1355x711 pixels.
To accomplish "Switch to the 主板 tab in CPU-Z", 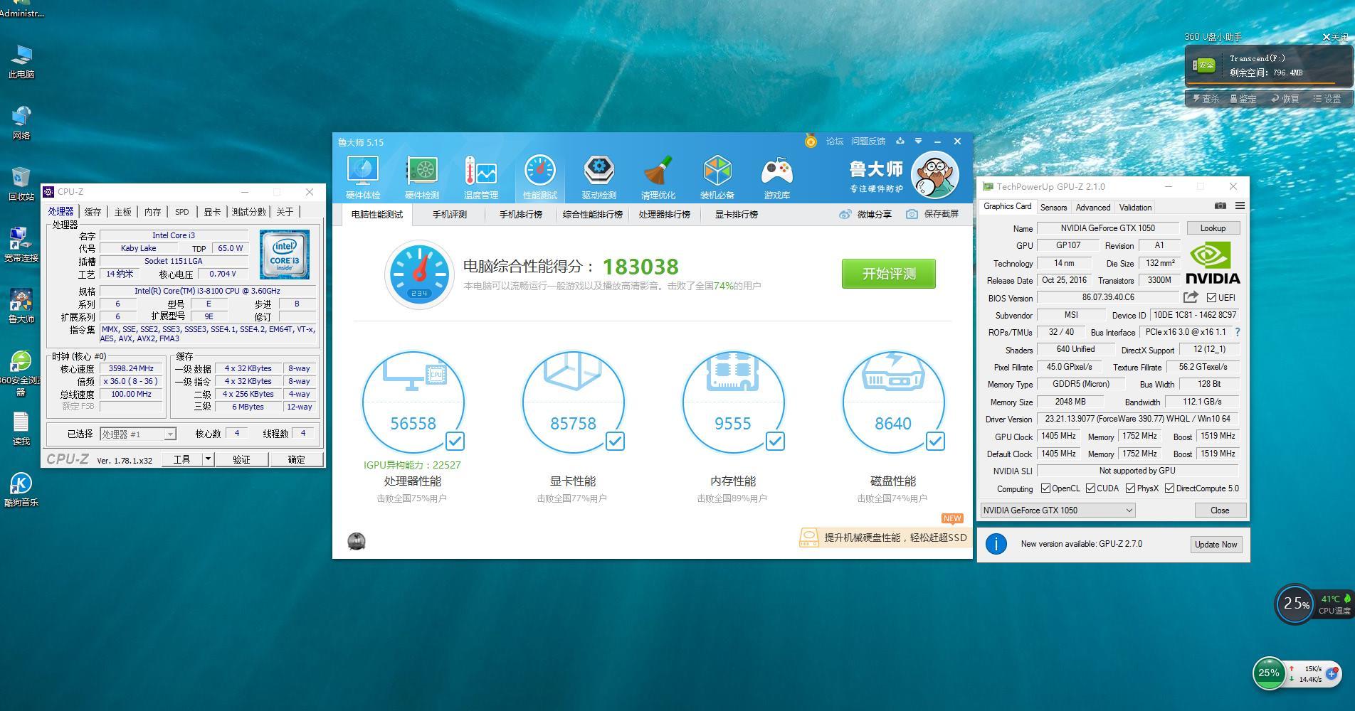I will tap(123, 212).
